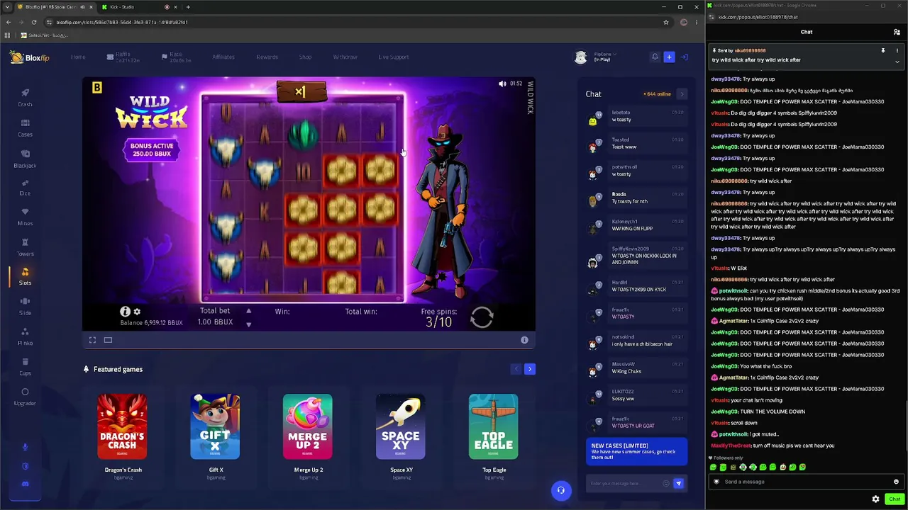This screenshot has width=908, height=510.
Task: Open the Shop page
Action: 305,57
